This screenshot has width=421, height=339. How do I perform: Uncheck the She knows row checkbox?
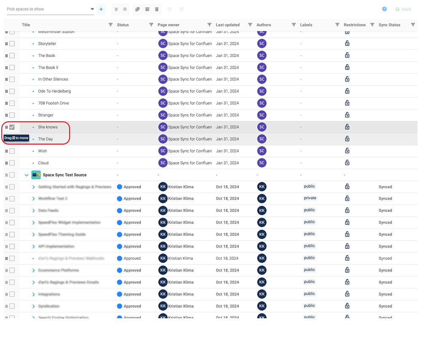coord(12,127)
